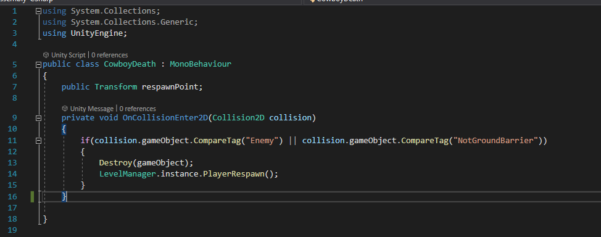Open the Unity Message CodeLens label

pyautogui.click(x=91, y=109)
